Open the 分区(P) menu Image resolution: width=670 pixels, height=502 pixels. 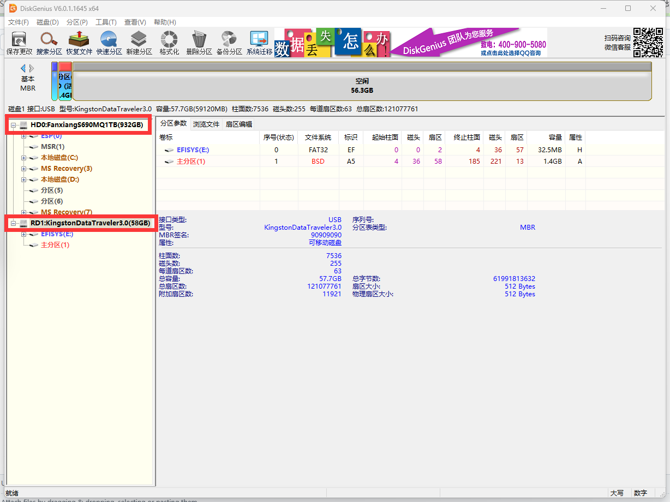click(77, 22)
